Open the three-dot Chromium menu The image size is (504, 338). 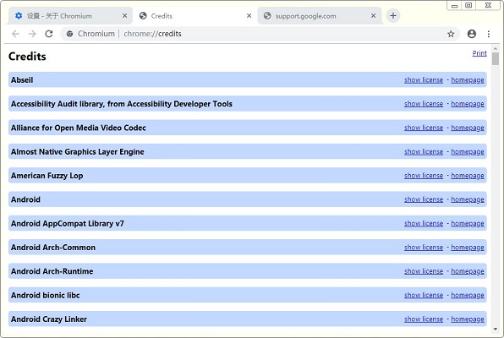pyautogui.click(x=489, y=34)
